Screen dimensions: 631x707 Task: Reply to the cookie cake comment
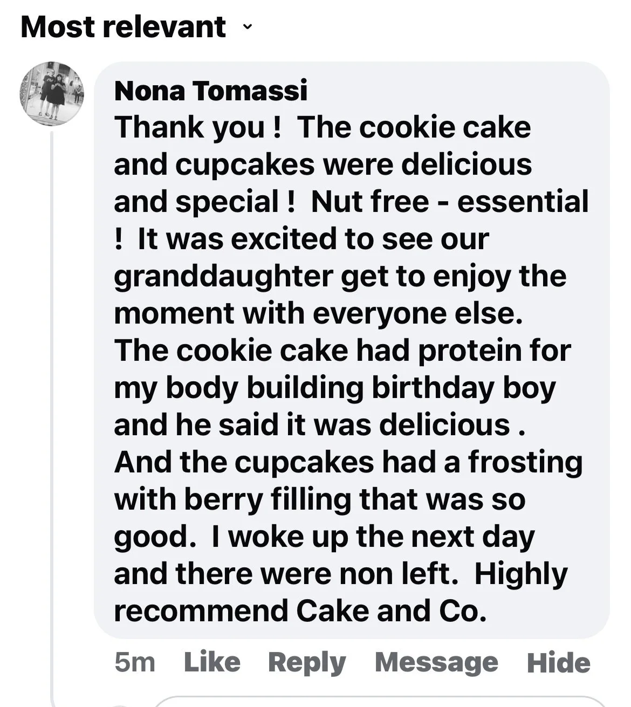(x=307, y=662)
